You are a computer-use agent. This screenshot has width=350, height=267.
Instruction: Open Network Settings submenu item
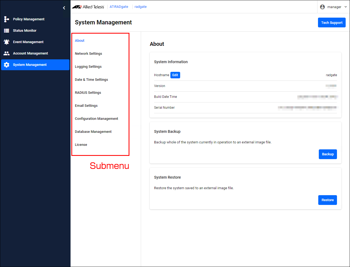[88, 54]
